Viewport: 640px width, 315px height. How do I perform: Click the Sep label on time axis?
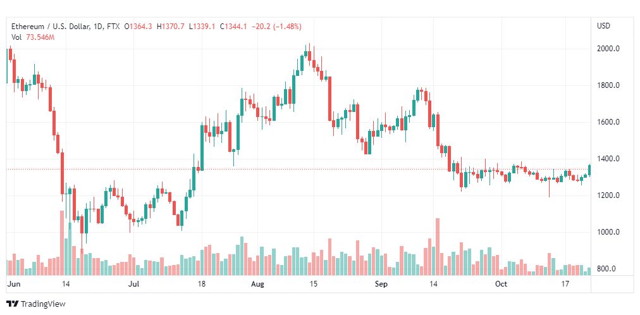pyautogui.click(x=381, y=284)
